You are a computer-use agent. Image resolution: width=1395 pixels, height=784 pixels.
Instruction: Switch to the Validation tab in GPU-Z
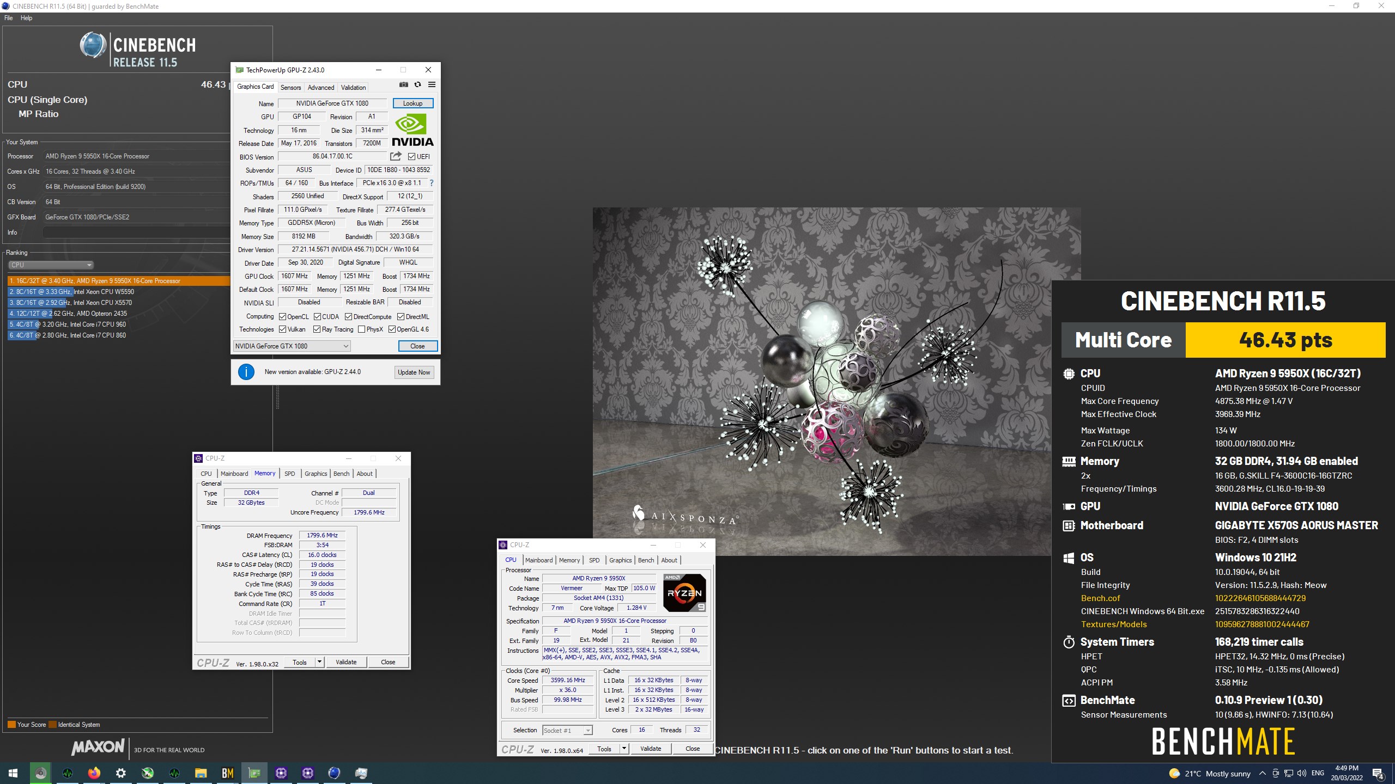pyautogui.click(x=353, y=88)
